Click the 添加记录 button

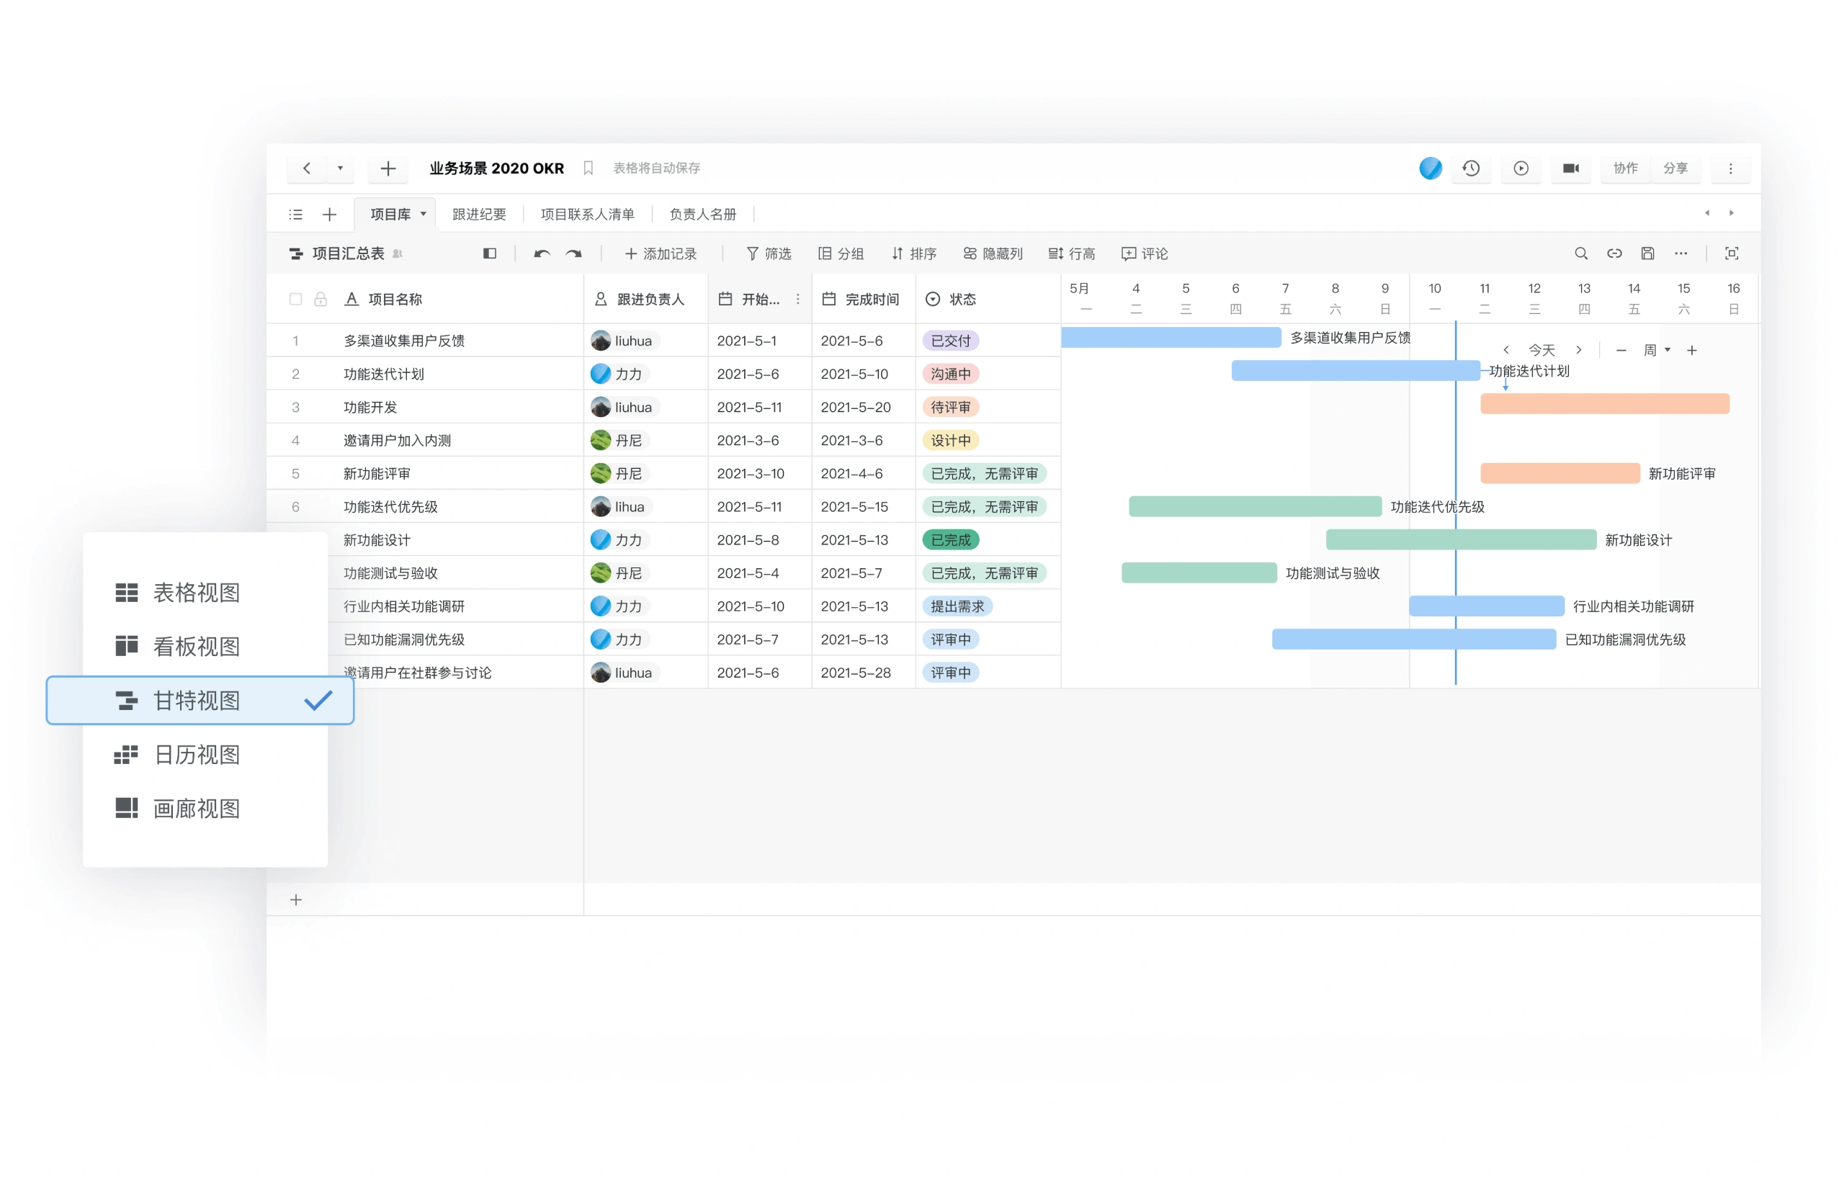[x=661, y=253]
